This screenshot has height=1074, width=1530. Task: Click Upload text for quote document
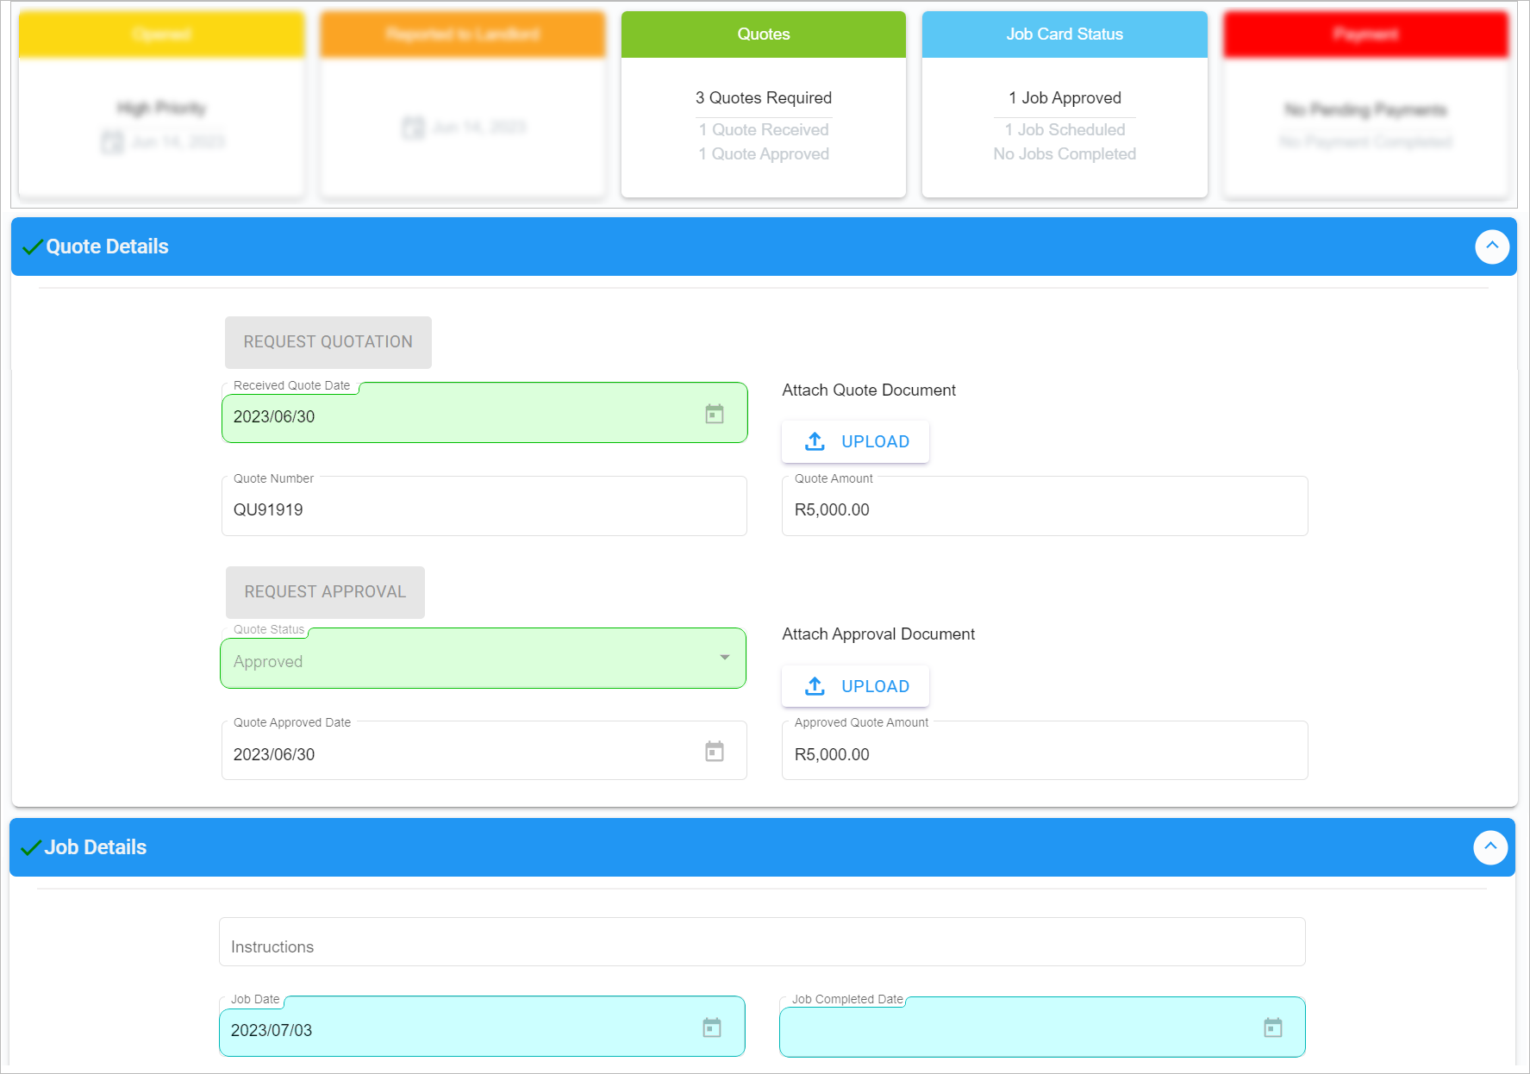point(875,441)
